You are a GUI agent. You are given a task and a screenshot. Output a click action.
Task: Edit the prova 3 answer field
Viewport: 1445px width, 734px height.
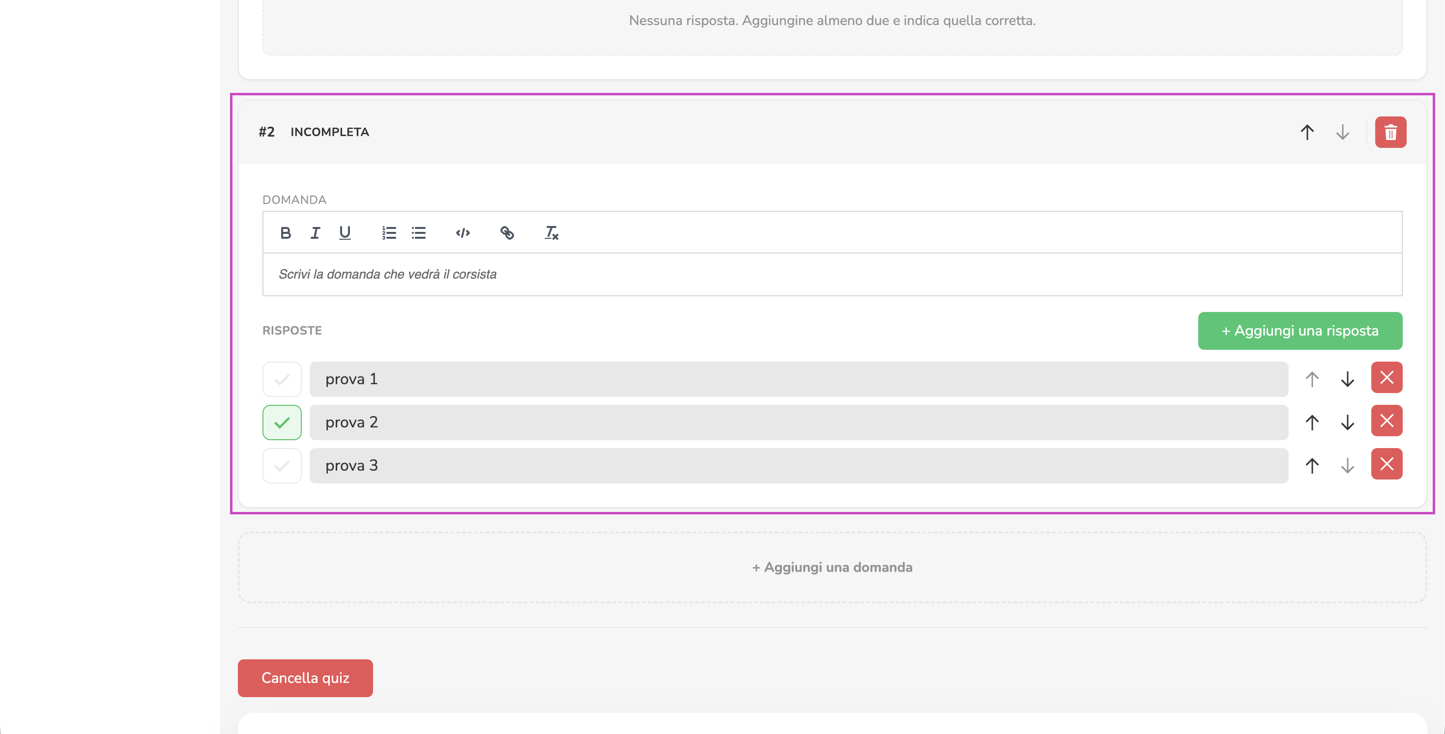click(x=799, y=465)
